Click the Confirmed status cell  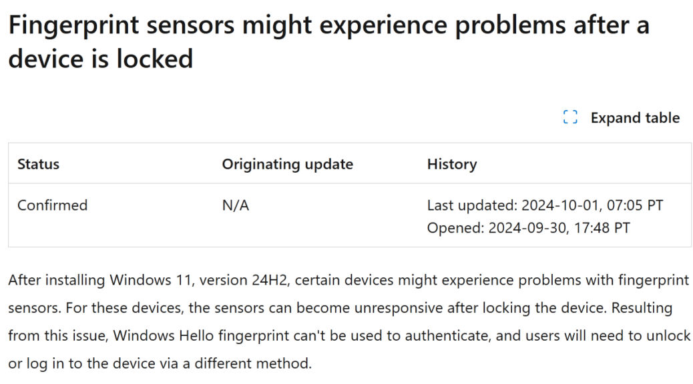click(x=53, y=205)
